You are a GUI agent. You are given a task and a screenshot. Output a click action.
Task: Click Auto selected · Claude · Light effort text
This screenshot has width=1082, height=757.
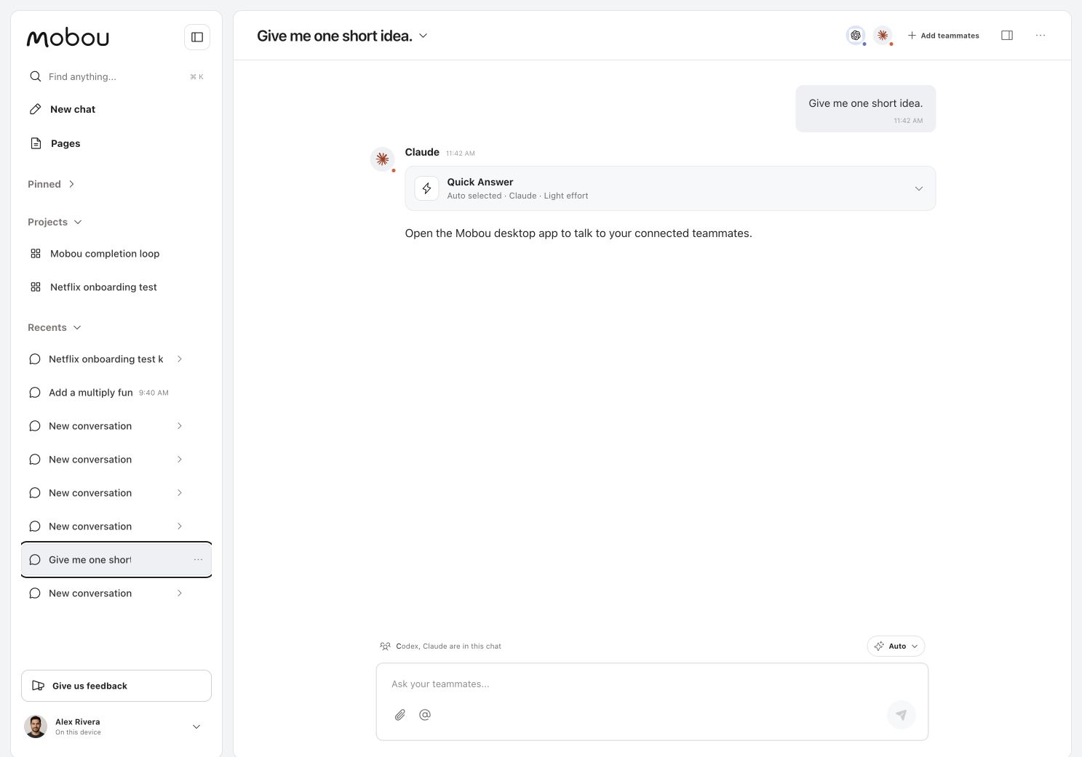[517, 196]
